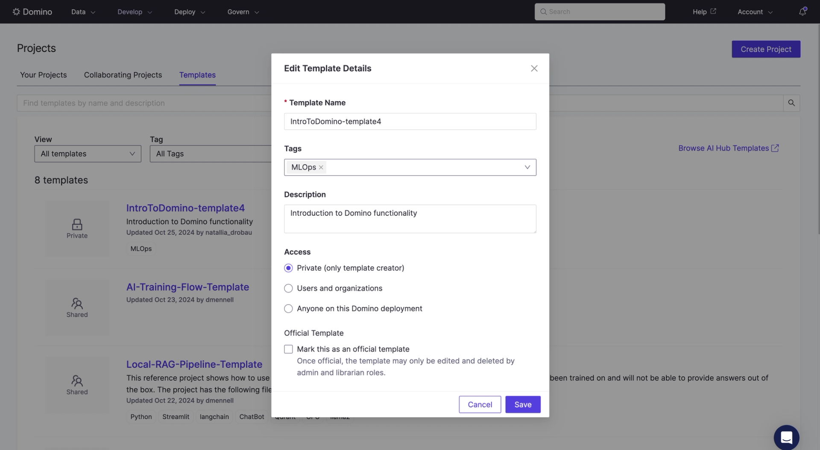The height and width of the screenshot is (450, 820).
Task: Check Mark this as an official template
Action: [x=288, y=349]
